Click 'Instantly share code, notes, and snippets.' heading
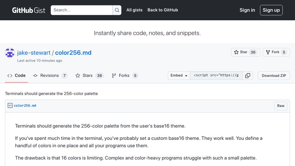The image size is (295, 166). coord(147,33)
